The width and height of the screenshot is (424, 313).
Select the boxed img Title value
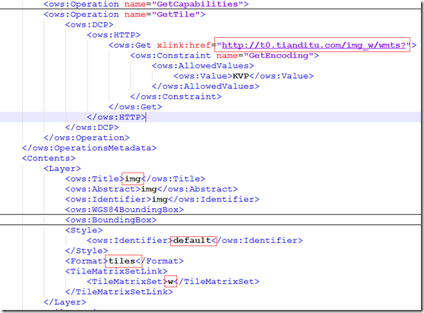133,179
